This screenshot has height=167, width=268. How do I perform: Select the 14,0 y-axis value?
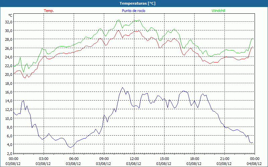coord(9,101)
